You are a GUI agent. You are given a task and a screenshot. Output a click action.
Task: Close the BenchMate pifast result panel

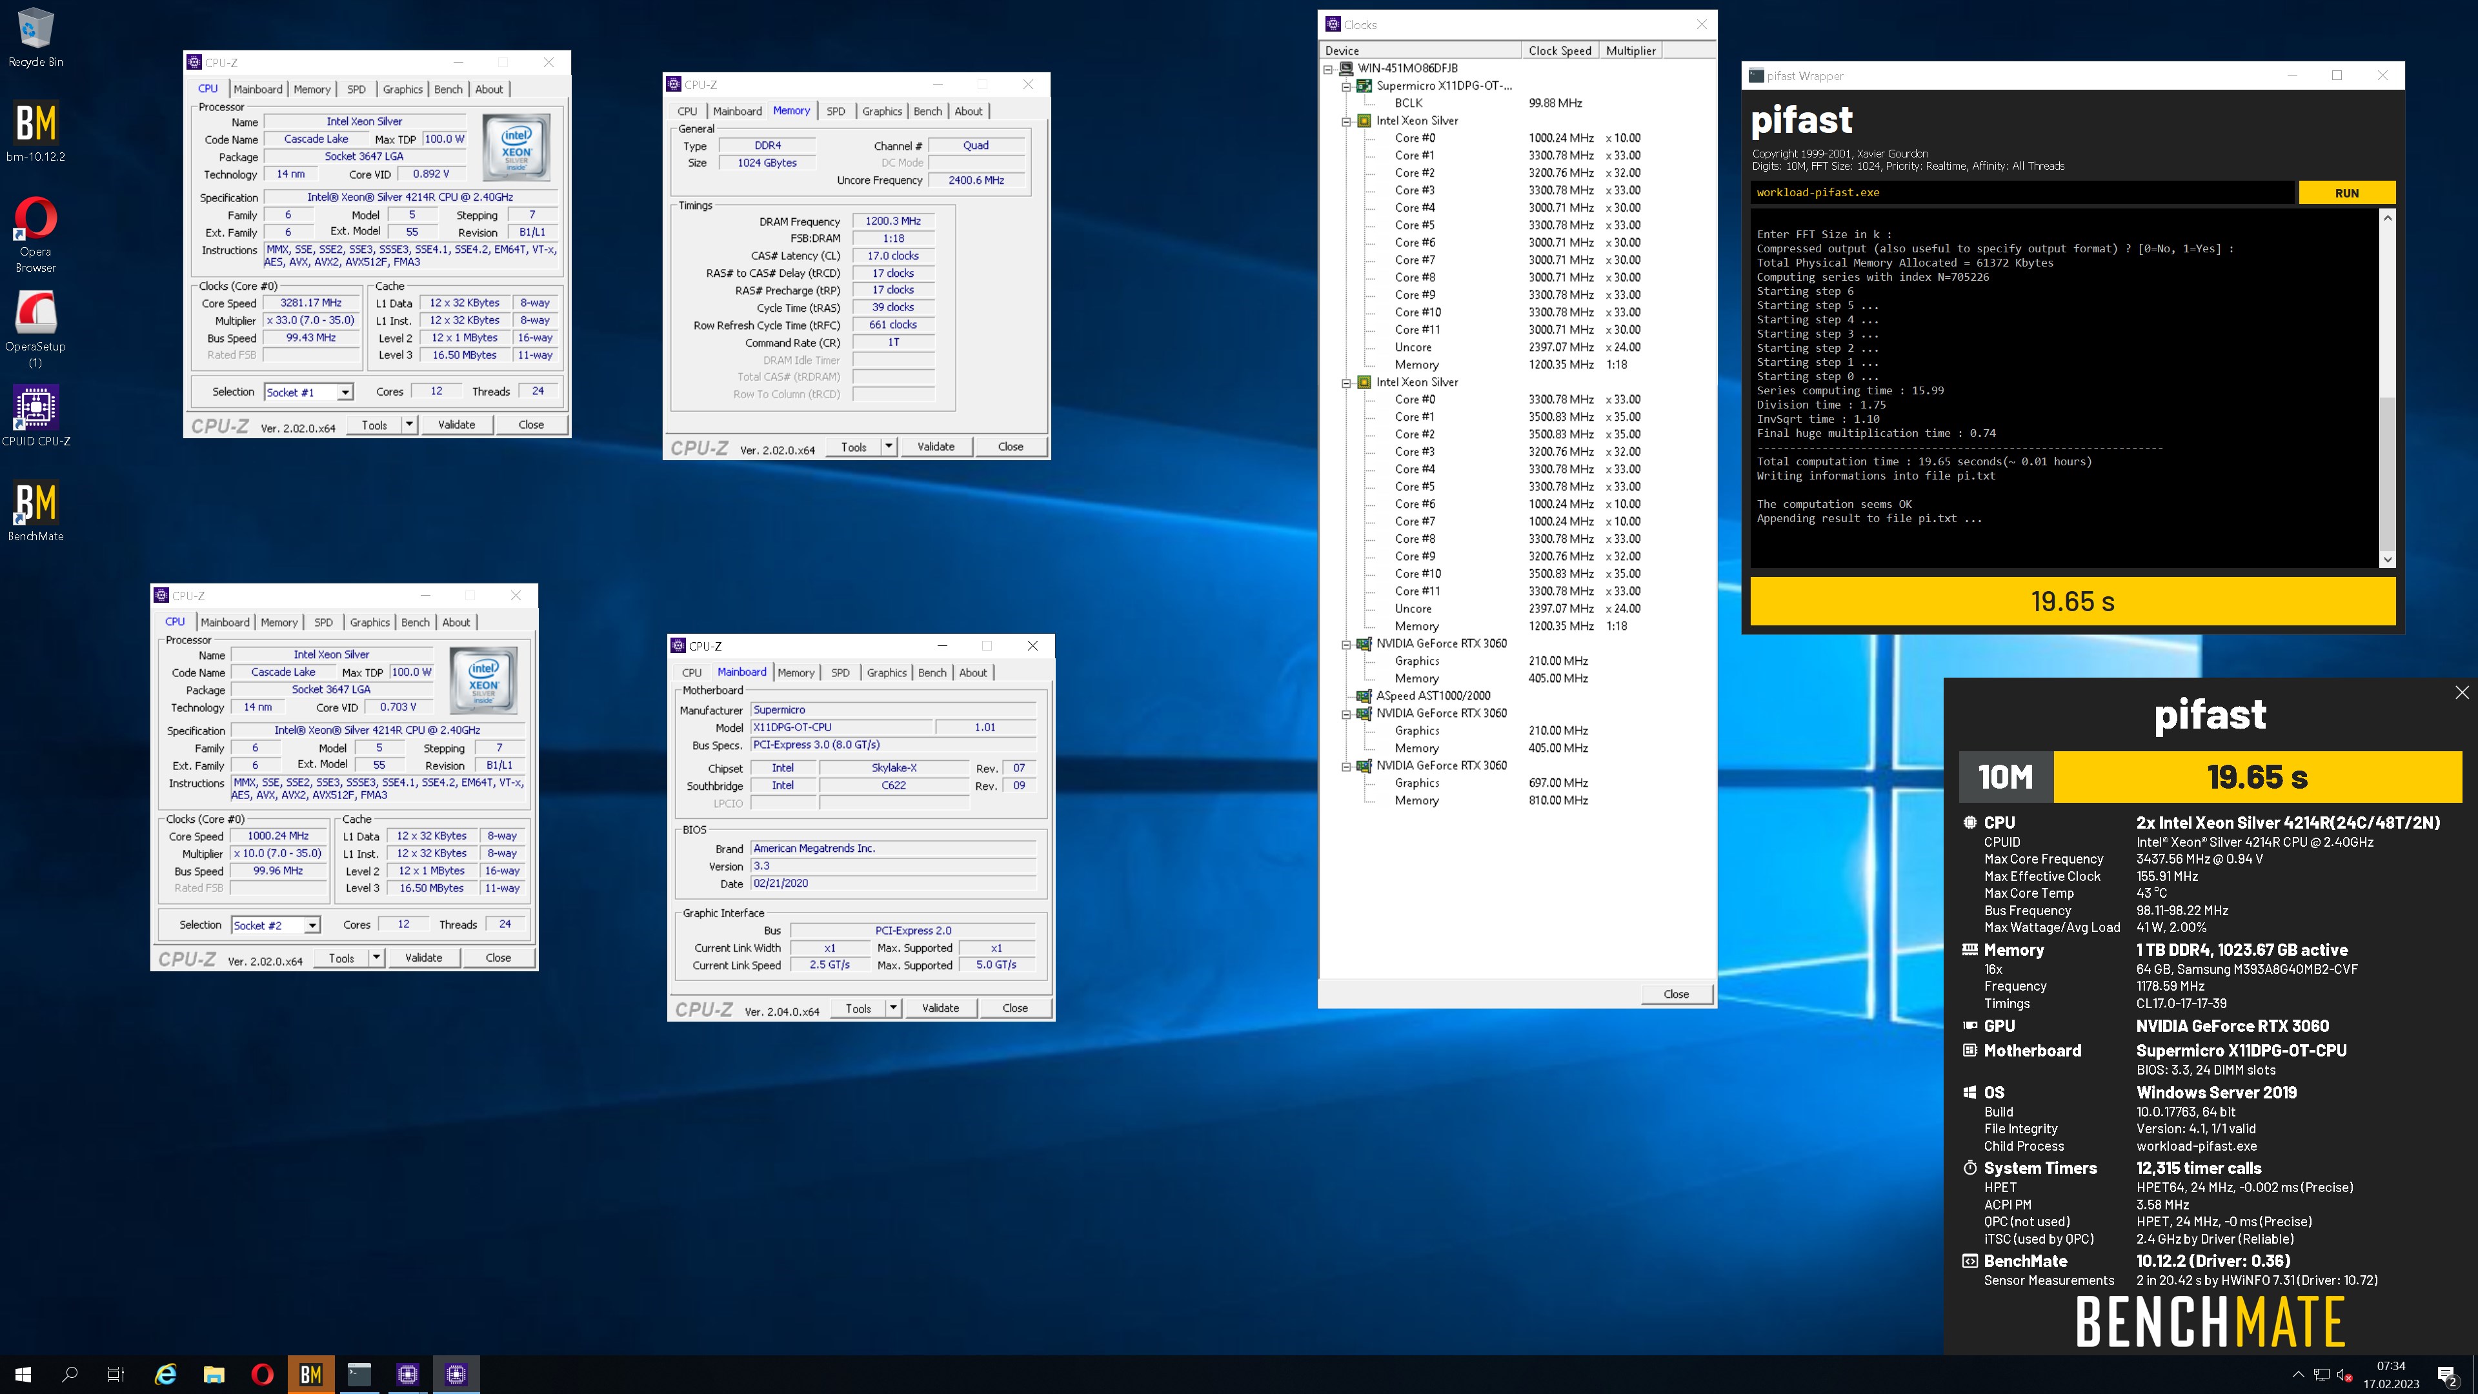pyautogui.click(x=2462, y=692)
